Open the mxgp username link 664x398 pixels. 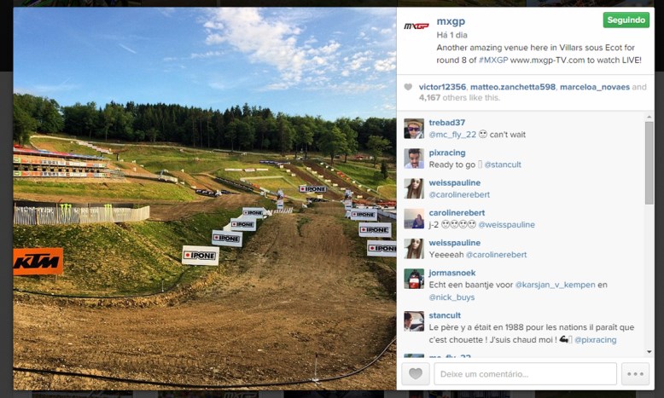[x=451, y=21]
